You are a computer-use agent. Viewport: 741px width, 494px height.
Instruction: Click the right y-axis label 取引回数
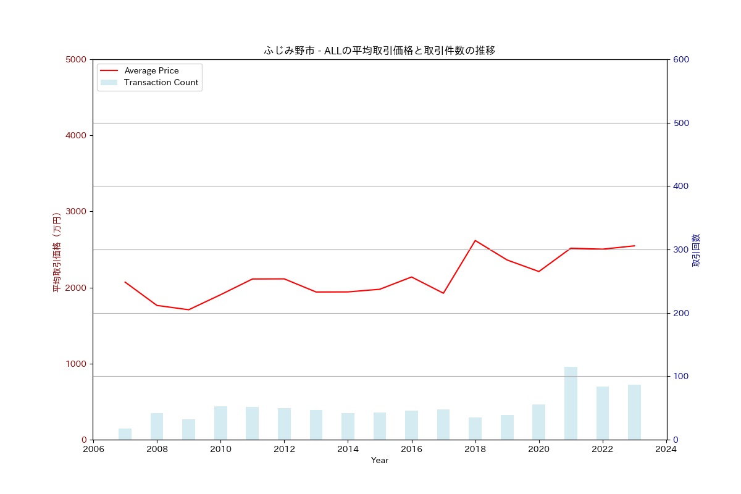[696, 250]
